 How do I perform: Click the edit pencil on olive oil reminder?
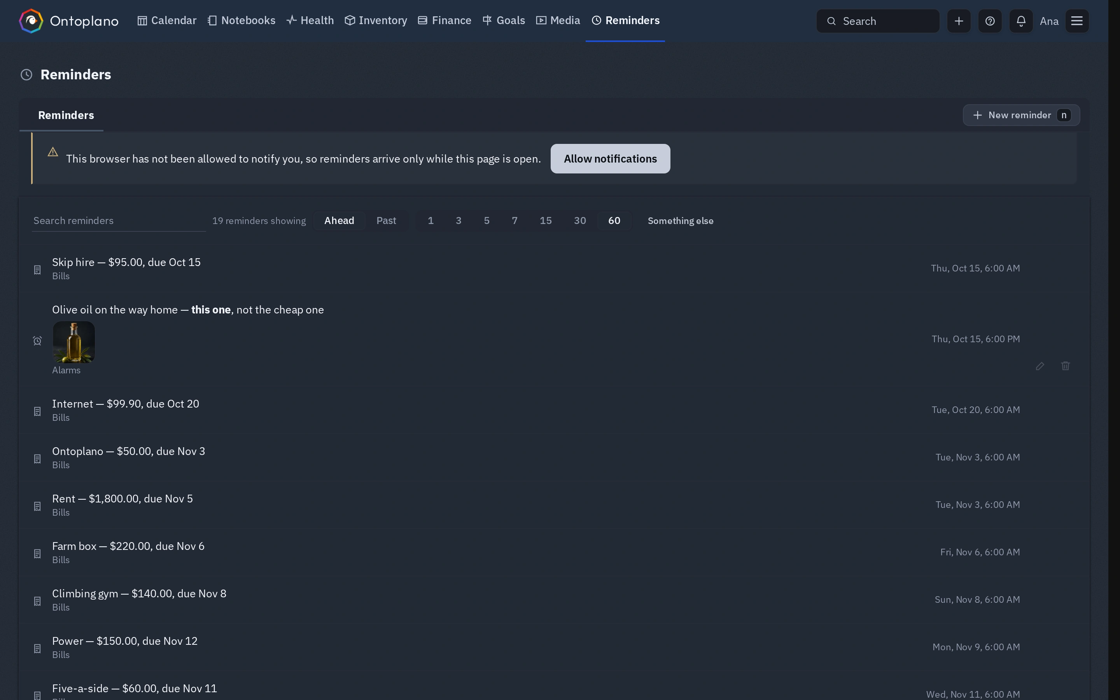click(1039, 366)
